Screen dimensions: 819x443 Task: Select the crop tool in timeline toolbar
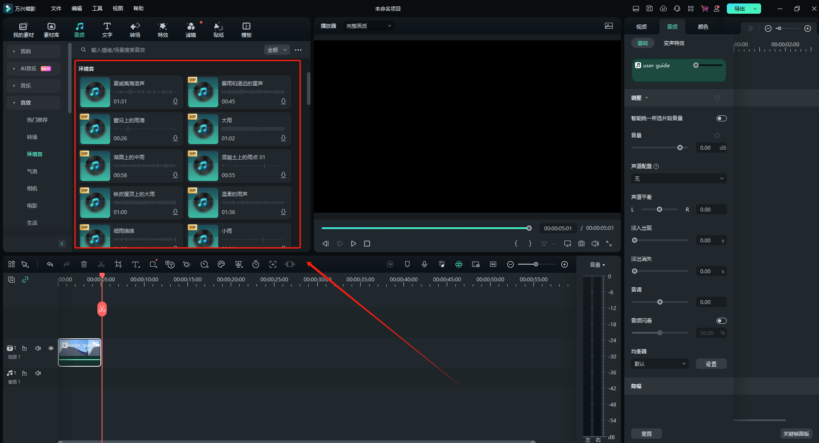(118, 265)
